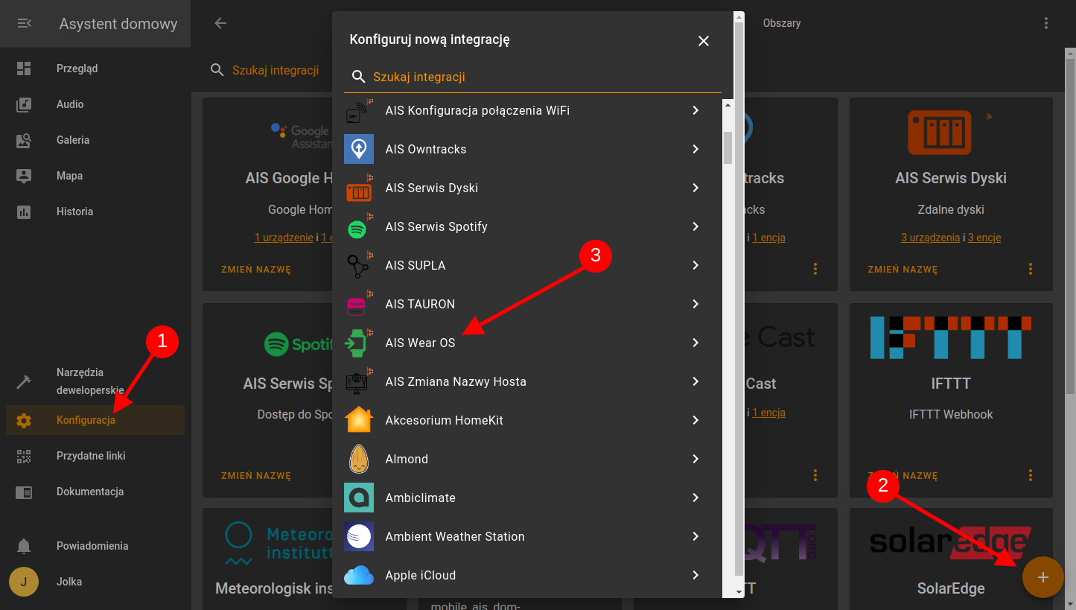Screen dimensions: 1076x610
Task: Click the AIS Wear OS watch icon
Action: click(359, 343)
